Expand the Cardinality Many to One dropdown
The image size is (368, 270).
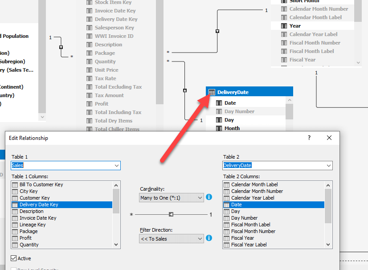coord(172,198)
